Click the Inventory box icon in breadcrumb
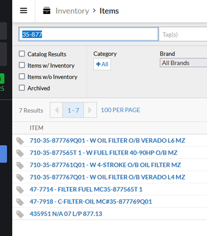The image size is (207, 236). (x=46, y=11)
